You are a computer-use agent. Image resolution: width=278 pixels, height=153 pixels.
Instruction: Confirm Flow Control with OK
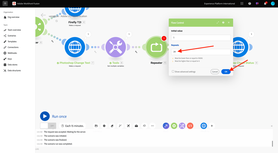pyautogui.click(x=226, y=72)
